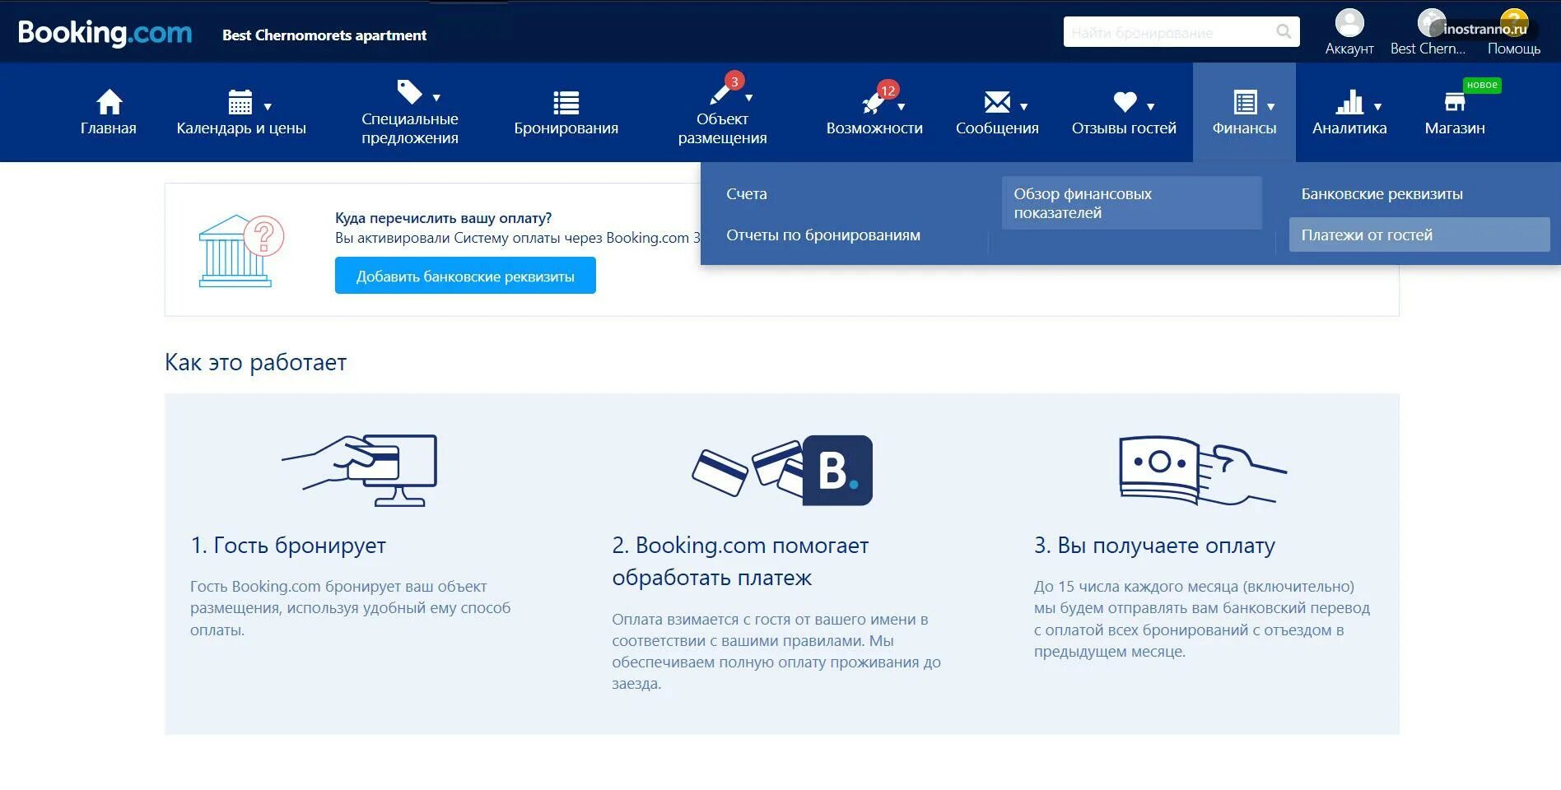This screenshot has width=1561, height=790.
Task: Click the Сообщения envelope icon
Action: click(x=997, y=102)
